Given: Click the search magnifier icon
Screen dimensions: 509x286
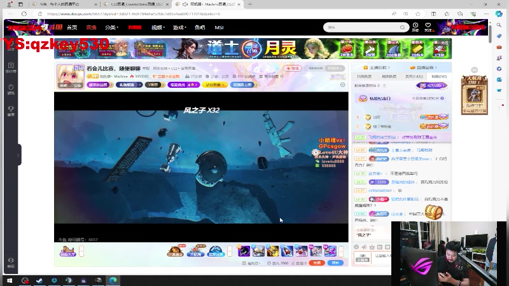Looking at the screenshot, I should pyautogui.click(x=402, y=27).
